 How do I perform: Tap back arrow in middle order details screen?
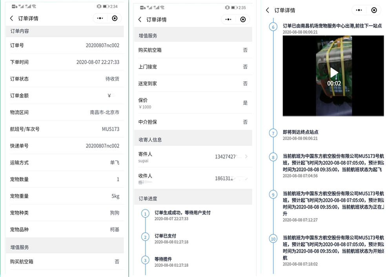(x=140, y=20)
